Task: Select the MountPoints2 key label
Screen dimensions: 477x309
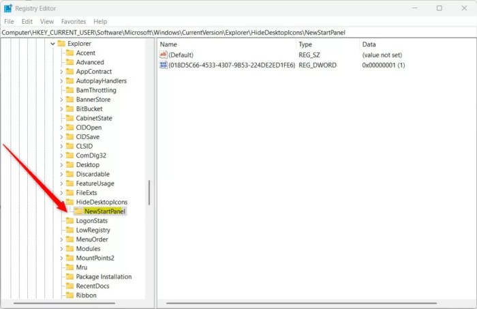Action: coord(95,258)
